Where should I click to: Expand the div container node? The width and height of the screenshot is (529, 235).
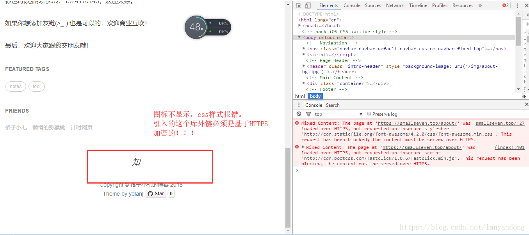click(x=304, y=83)
